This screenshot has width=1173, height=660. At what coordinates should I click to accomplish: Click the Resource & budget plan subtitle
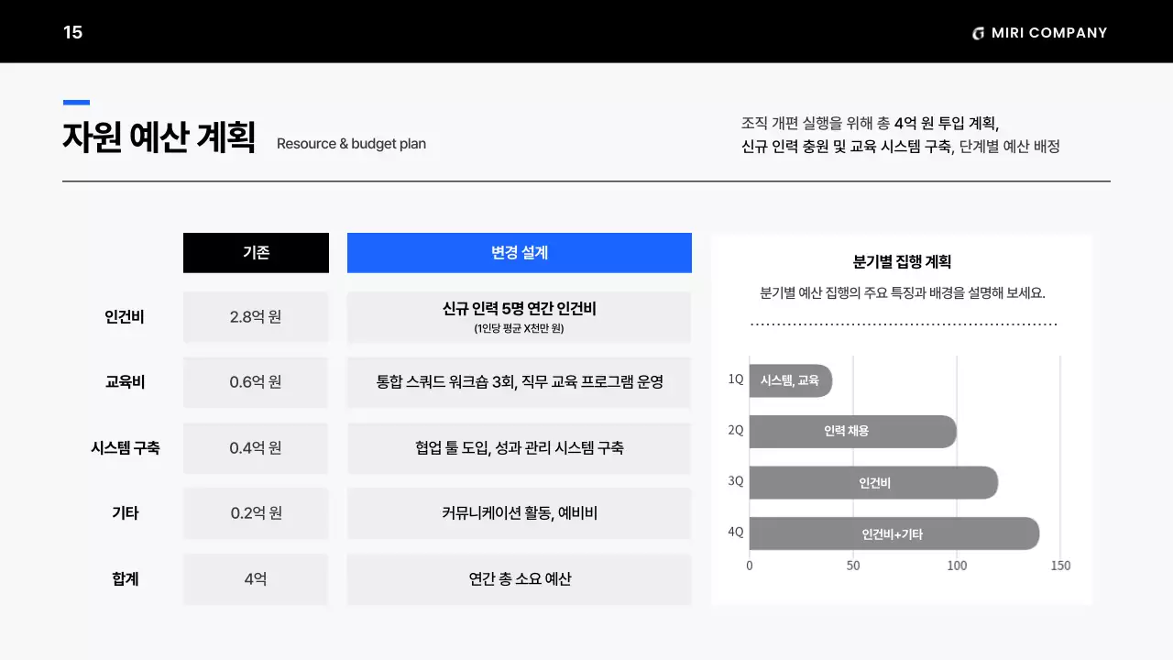pyautogui.click(x=352, y=144)
